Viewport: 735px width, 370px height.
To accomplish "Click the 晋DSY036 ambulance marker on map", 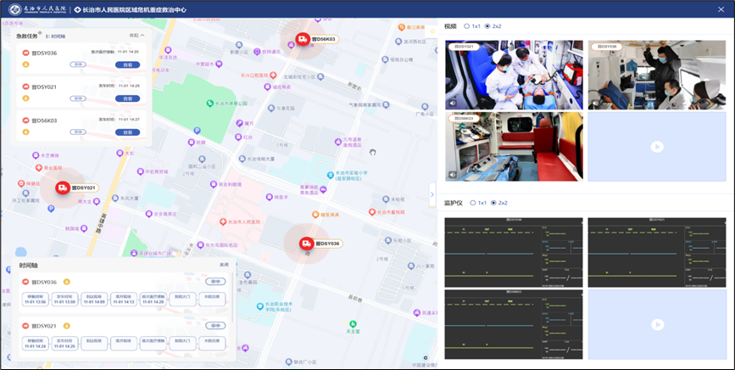I will click(305, 244).
